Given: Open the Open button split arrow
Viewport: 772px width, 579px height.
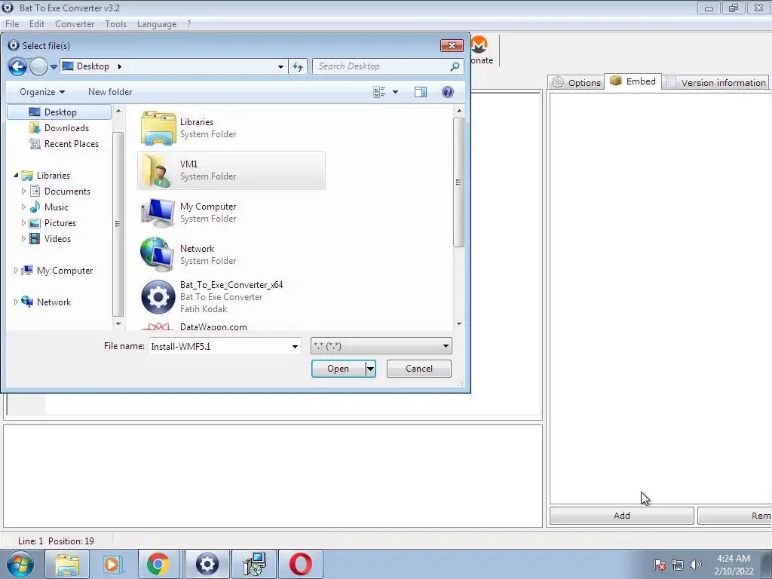Looking at the screenshot, I should point(370,369).
